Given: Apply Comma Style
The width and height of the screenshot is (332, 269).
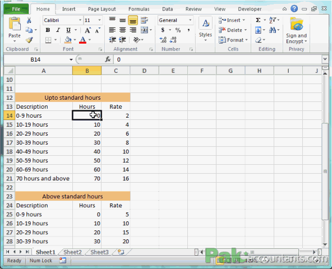Looking at the screenshot, I should (x=188, y=30).
